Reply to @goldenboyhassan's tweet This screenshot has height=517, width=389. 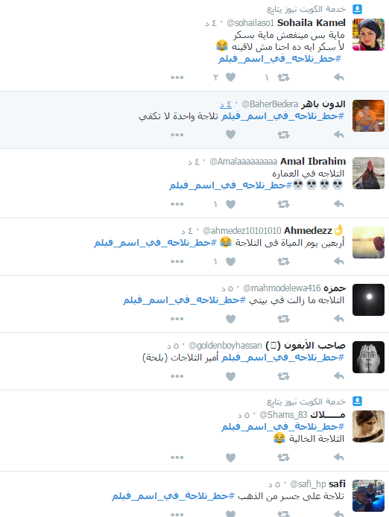click(339, 376)
